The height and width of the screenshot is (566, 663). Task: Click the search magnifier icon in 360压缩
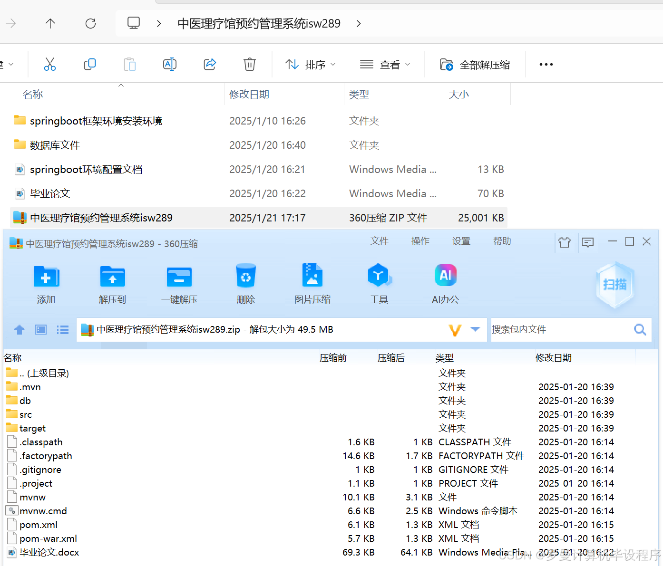640,329
